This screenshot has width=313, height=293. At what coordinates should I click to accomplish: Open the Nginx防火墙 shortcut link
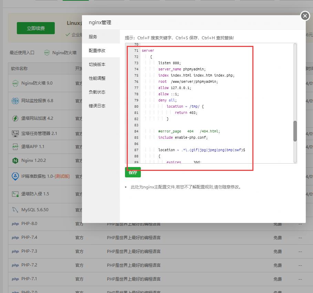pos(64,52)
